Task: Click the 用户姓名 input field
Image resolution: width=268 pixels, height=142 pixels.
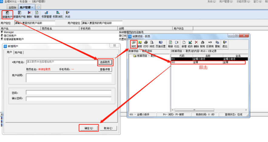Action: 62,62
